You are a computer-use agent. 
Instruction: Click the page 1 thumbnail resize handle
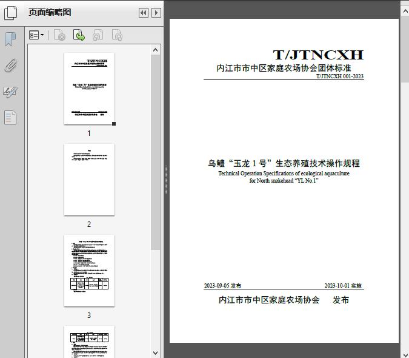pos(114,124)
